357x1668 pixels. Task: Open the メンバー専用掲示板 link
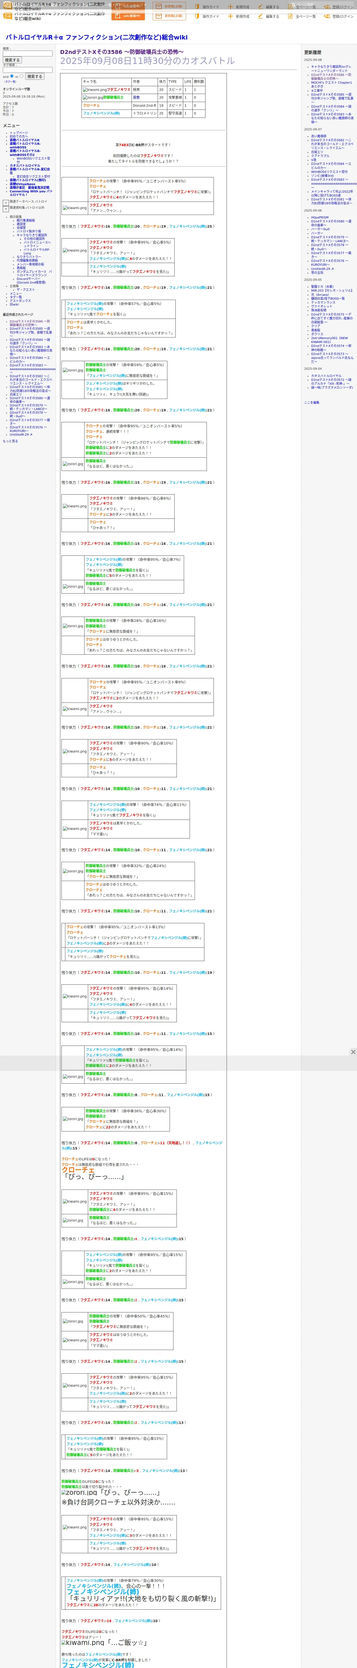click(31, 264)
